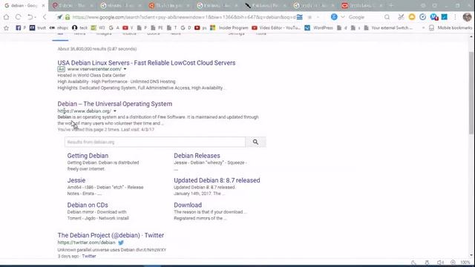Close the 'debian - Google' tab
475x267 pixels.
click(43, 5)
